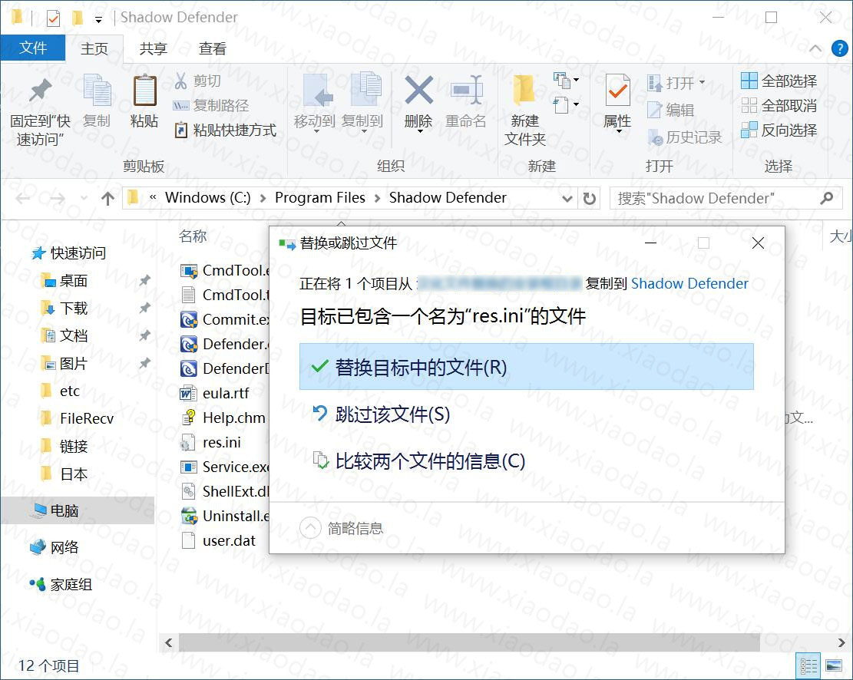Viewport: 853px width, 680px height.
Task: Click the Name (名称) column header
Action: tap(193, 236)
